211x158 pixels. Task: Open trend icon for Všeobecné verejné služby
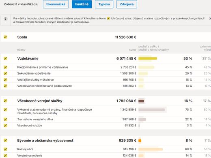(x=5, y=101)
